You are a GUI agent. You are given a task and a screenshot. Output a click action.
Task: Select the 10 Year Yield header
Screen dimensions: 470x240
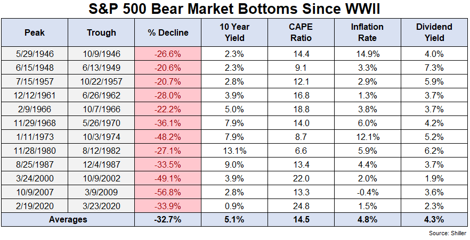pyautogui.click(x=234, y=32)
